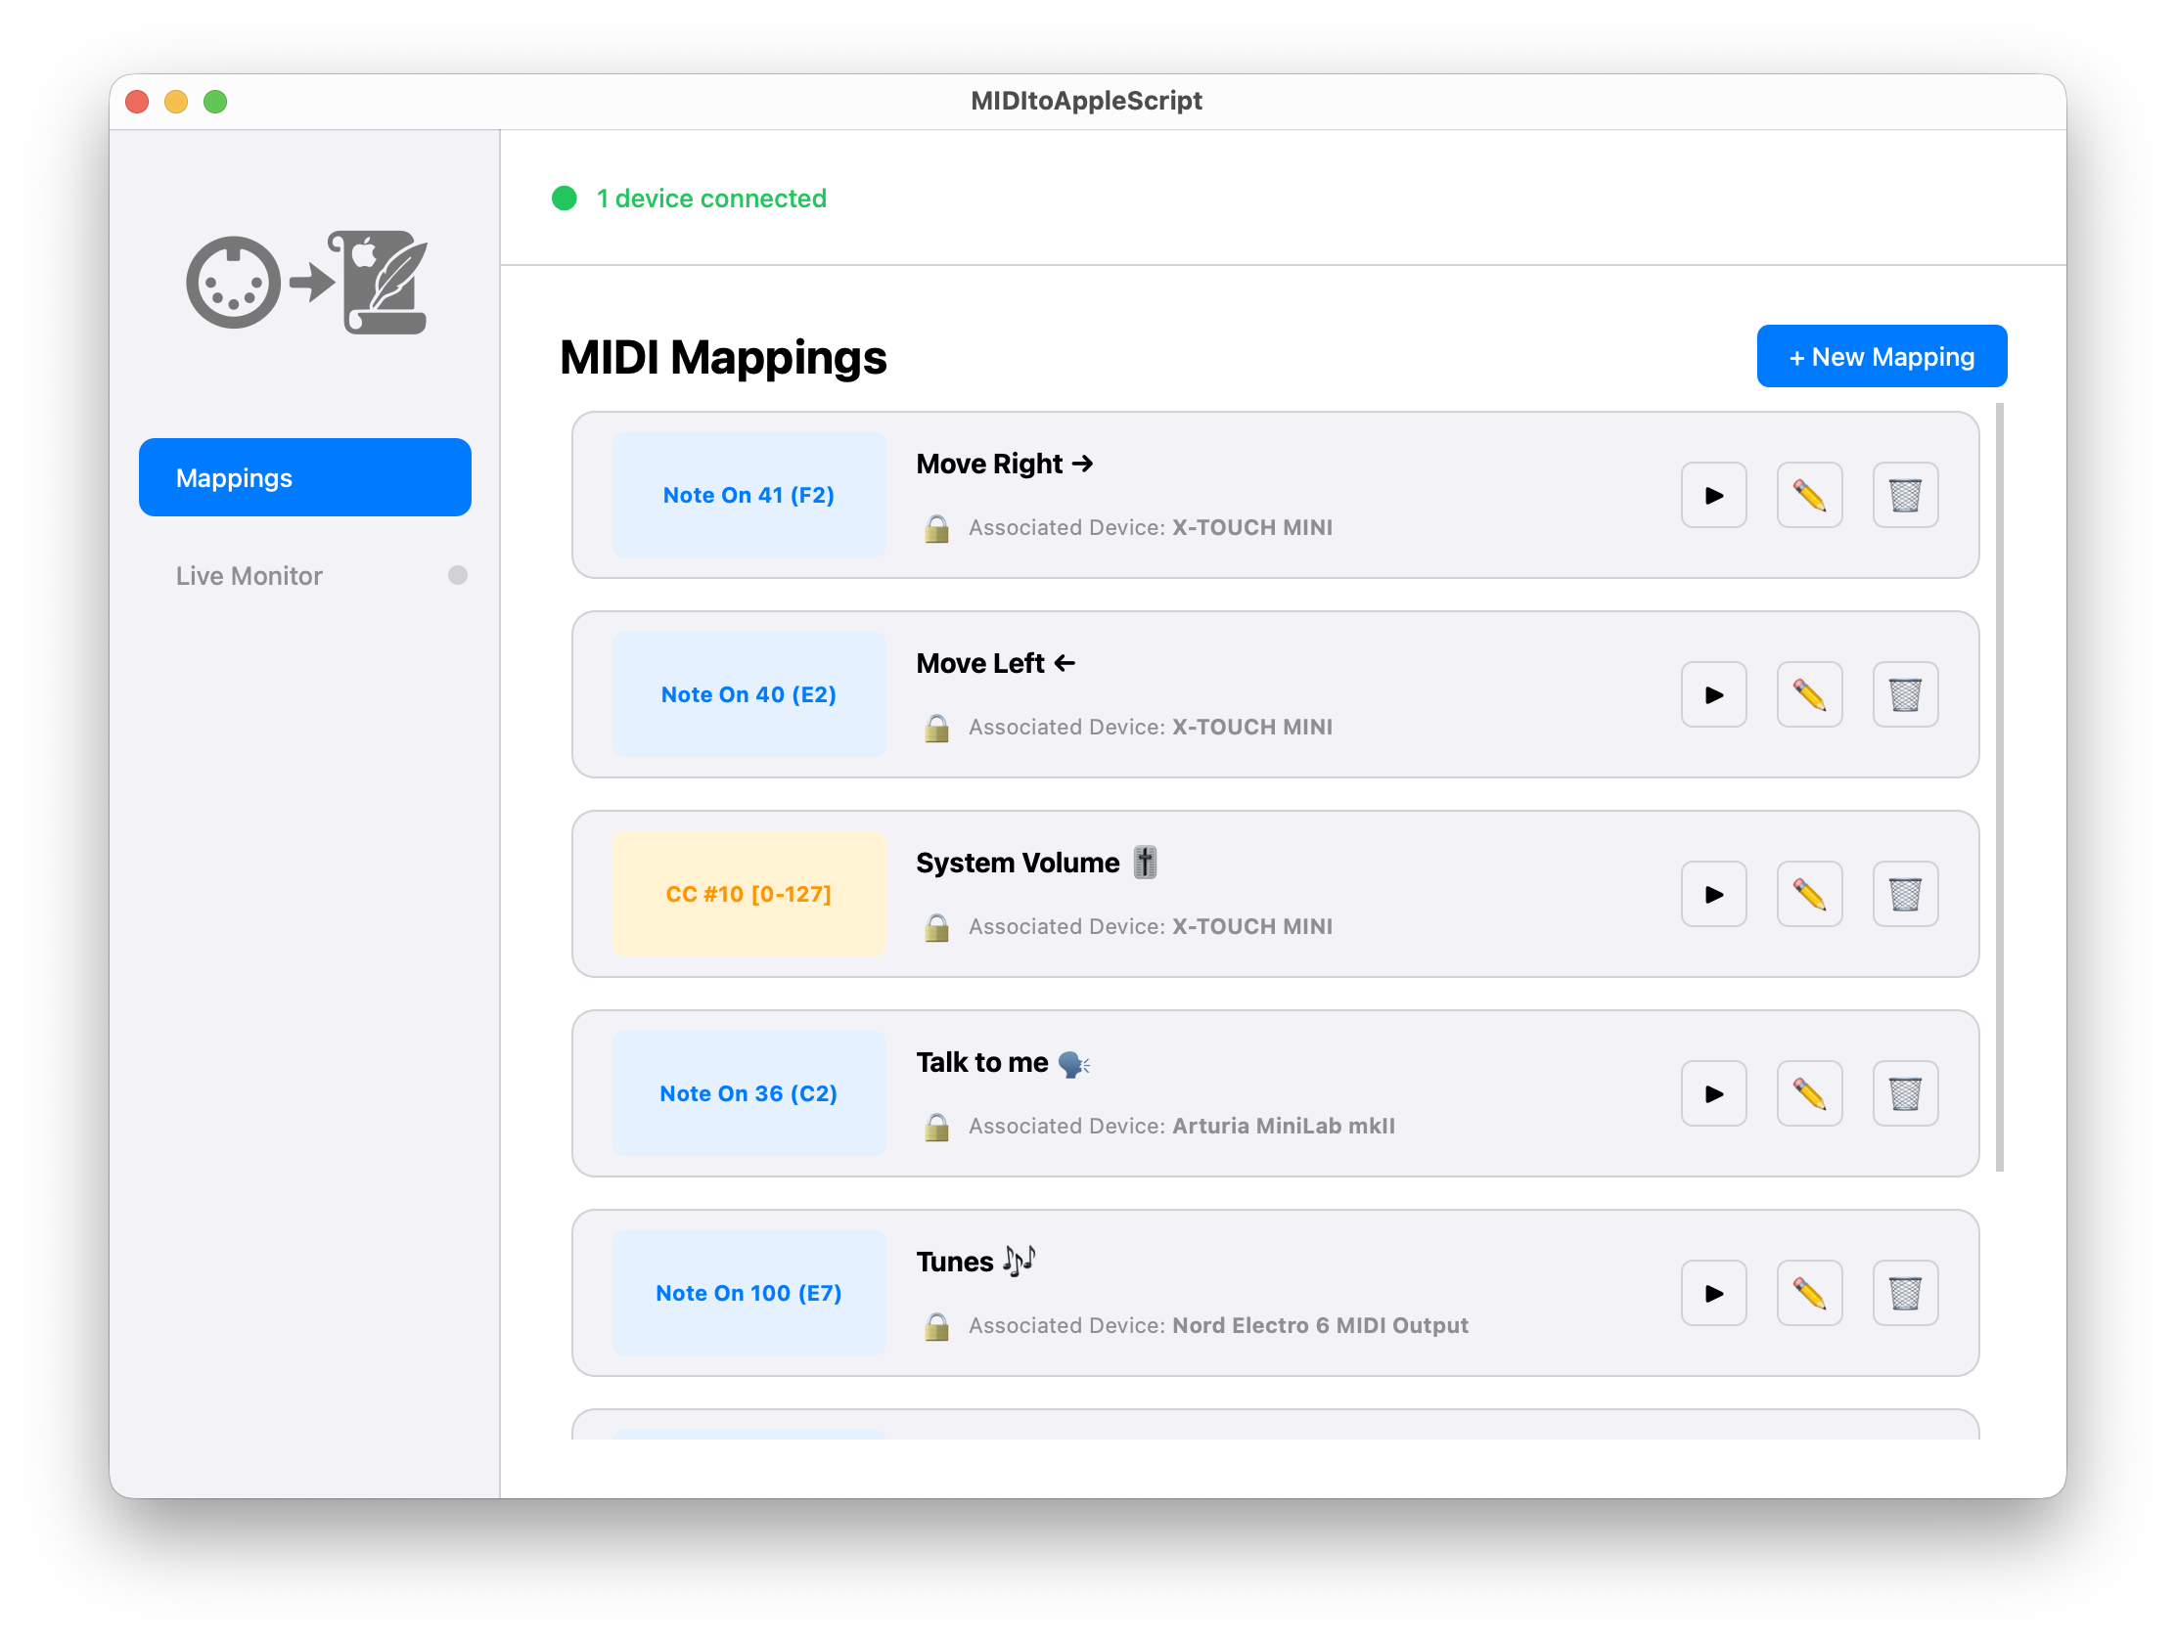Click the Note On 36 (C2) badge

click(748, 1093)
